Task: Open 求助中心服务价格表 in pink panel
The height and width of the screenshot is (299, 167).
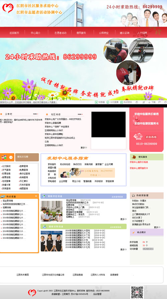Action: click(x=146, y=114)
